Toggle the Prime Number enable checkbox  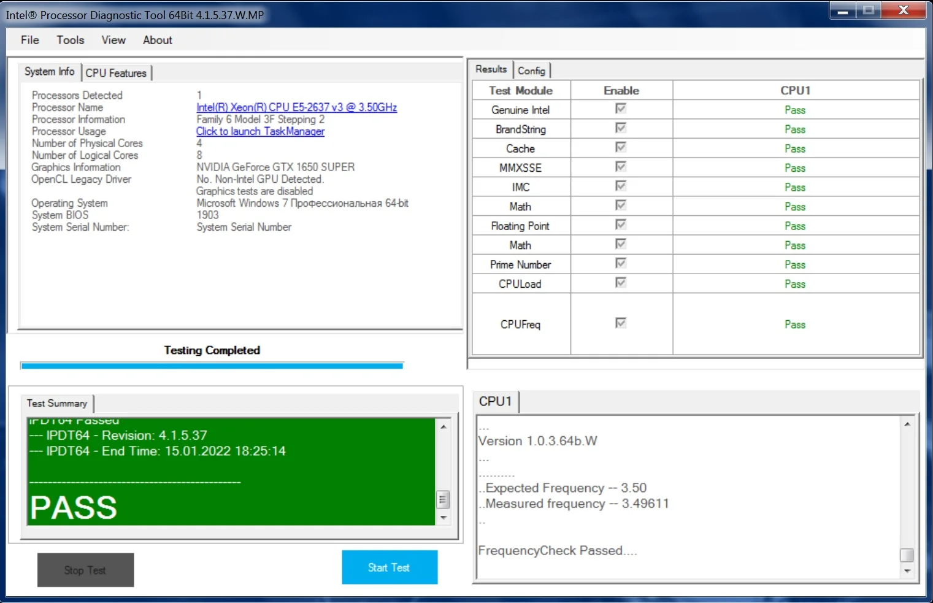point(621,263)
